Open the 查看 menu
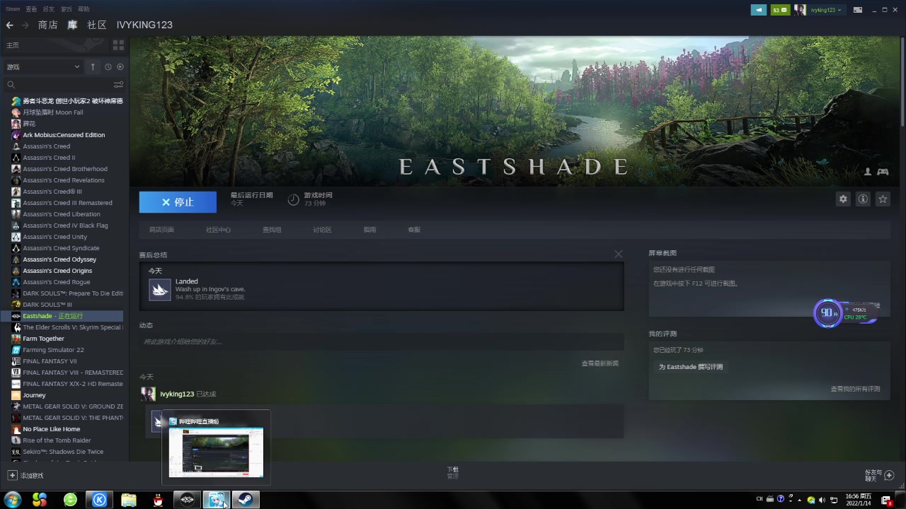The width and height of the screenshot is (906, 509). tap(31, 9)
